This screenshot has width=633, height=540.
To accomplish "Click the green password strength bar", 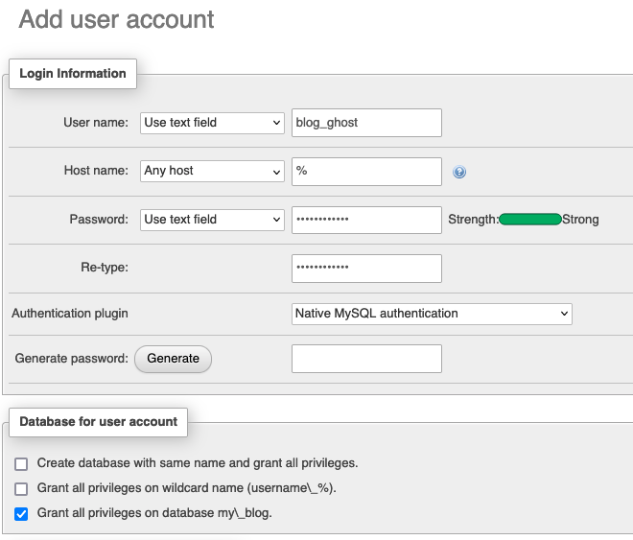I will 530,220.
